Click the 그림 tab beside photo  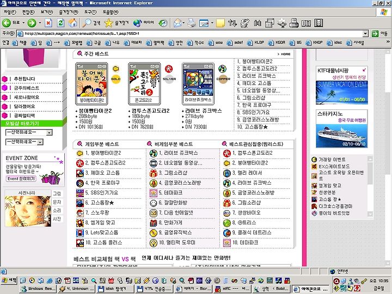(x=57, y=193)
